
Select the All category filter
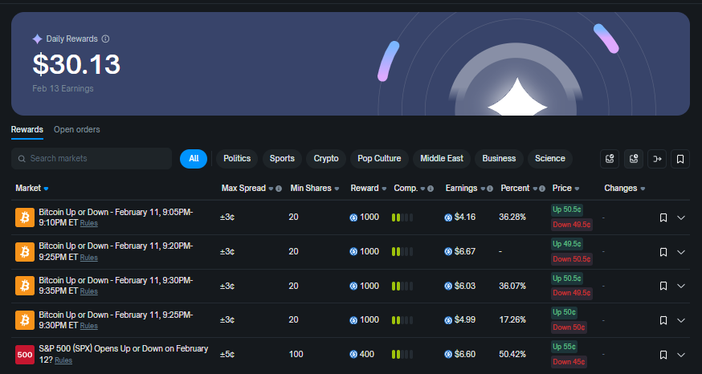[194, 159]
